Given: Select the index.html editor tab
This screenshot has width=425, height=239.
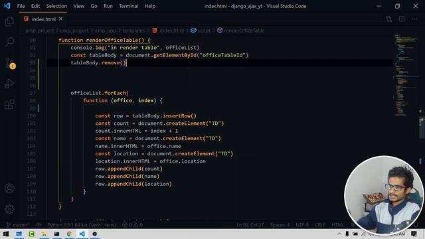Looking at the screenshot, I should 43,19.
